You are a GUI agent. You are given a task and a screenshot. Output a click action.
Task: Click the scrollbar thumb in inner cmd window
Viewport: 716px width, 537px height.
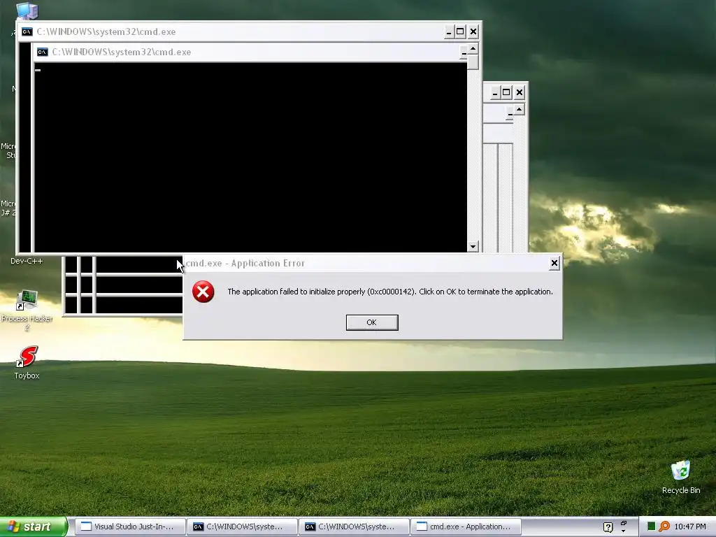(473, 62)
